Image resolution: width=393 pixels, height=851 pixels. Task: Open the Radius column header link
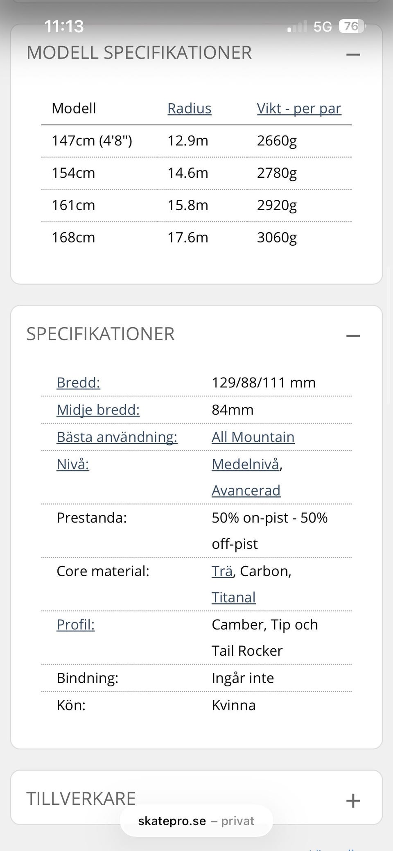click(x=189, y=109)
